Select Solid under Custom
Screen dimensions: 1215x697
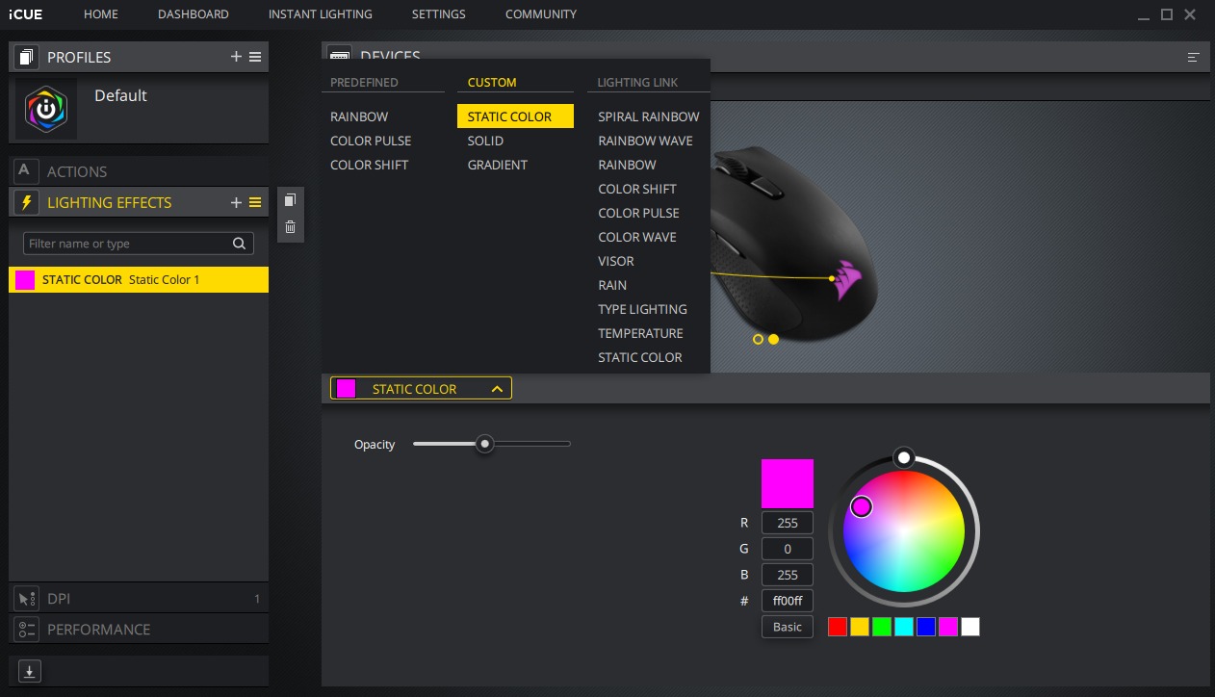[485, 141]
